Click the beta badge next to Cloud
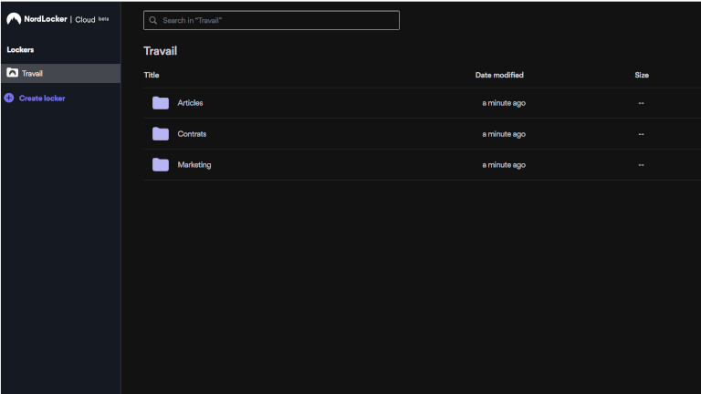This screenshot has width=701, height=394. tap(103, 19)
